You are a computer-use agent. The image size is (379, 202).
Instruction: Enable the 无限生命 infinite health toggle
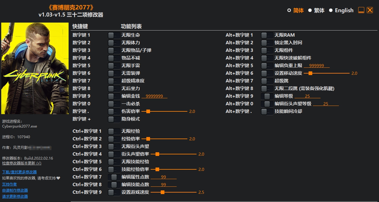tap(114, 35)
